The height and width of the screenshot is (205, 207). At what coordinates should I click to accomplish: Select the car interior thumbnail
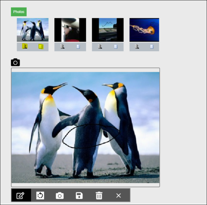70,30
